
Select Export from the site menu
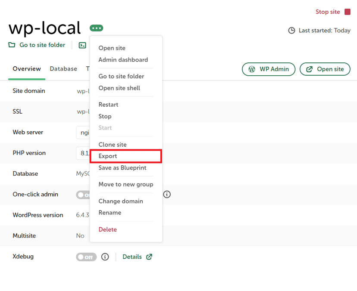tap(108, 156)
